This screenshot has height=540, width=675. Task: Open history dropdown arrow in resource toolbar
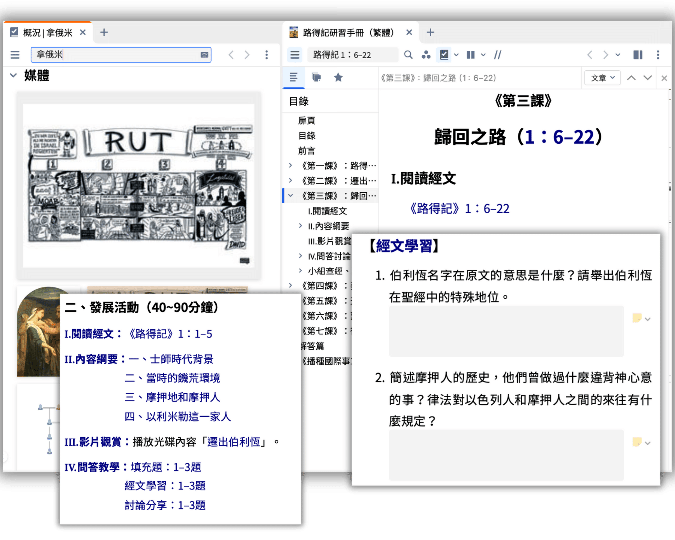618,55
